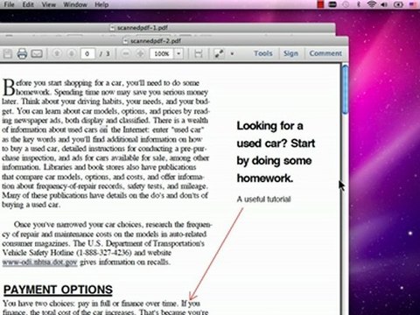Open the Sign pane
The image size is (420, 315).
tap(290, 53)
